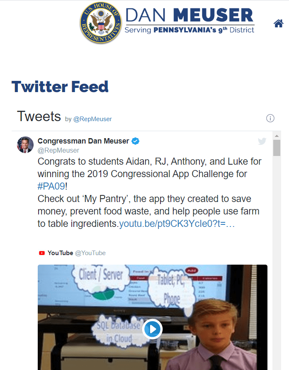
Task: Click the Twitter bird icon on tweet
Action: 262,141
